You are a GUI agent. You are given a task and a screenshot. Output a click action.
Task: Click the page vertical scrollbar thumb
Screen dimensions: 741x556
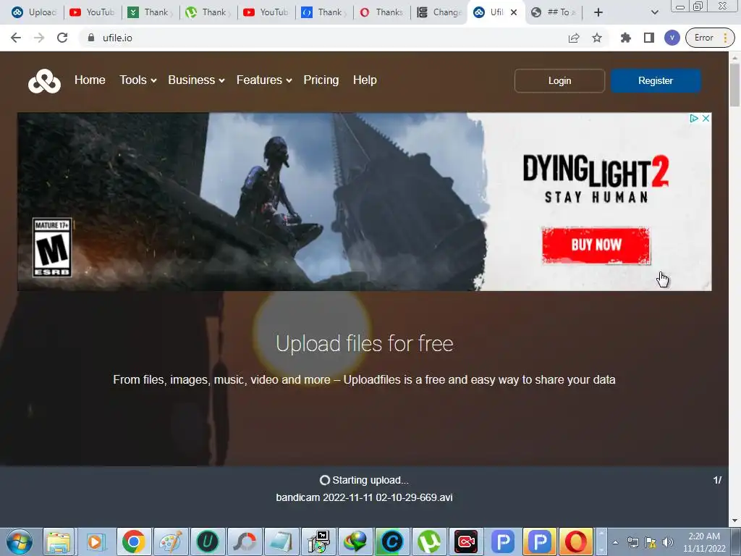pos(735,85)
